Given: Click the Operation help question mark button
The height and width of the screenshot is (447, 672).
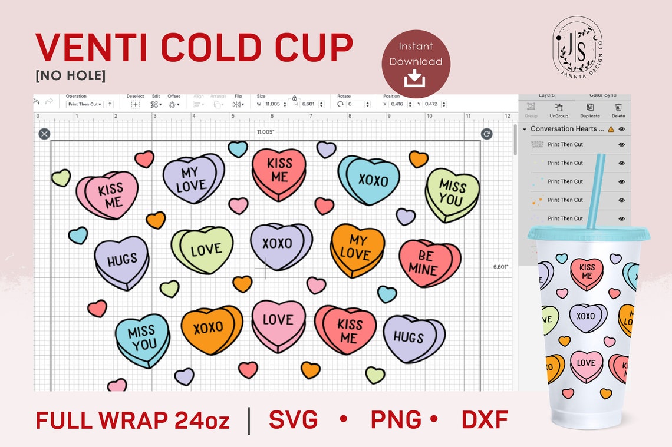Looking at the screenshot, I should pos(109,104).
